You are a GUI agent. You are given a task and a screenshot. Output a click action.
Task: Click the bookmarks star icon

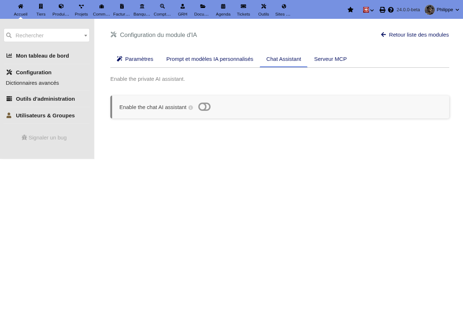pos(351,10)
